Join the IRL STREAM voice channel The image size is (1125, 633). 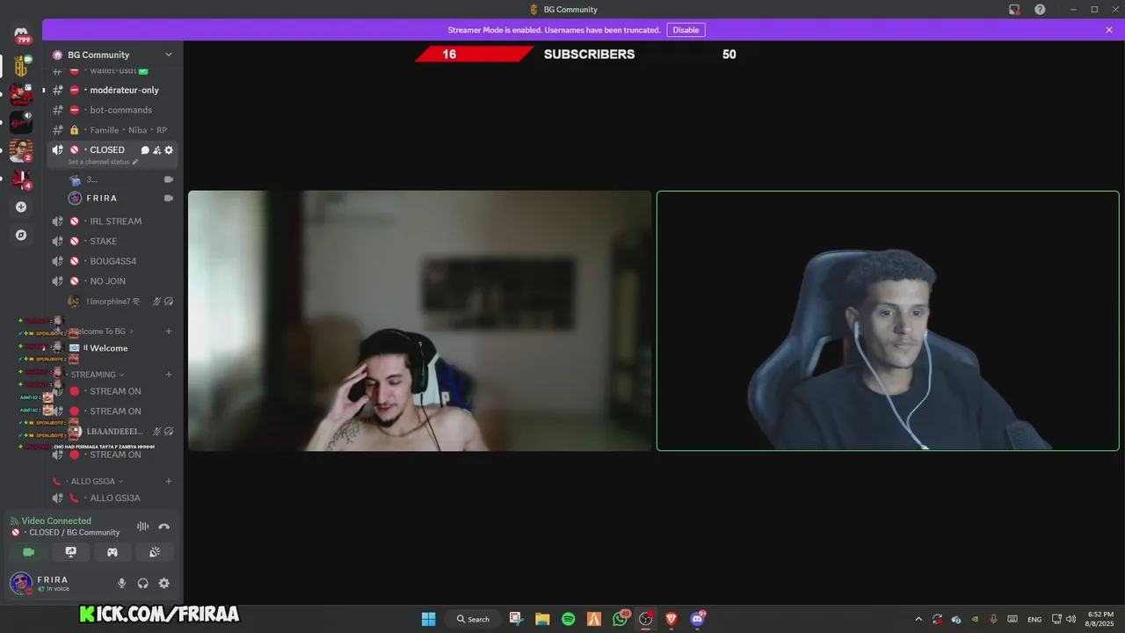(x=113, y=222)
